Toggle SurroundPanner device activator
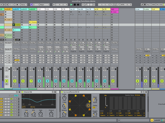This screenshot has height=123, width=165. click(62, 92)
